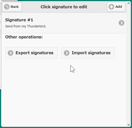
Task: Click the vertical scrollbar track
Action: (128, 64)
